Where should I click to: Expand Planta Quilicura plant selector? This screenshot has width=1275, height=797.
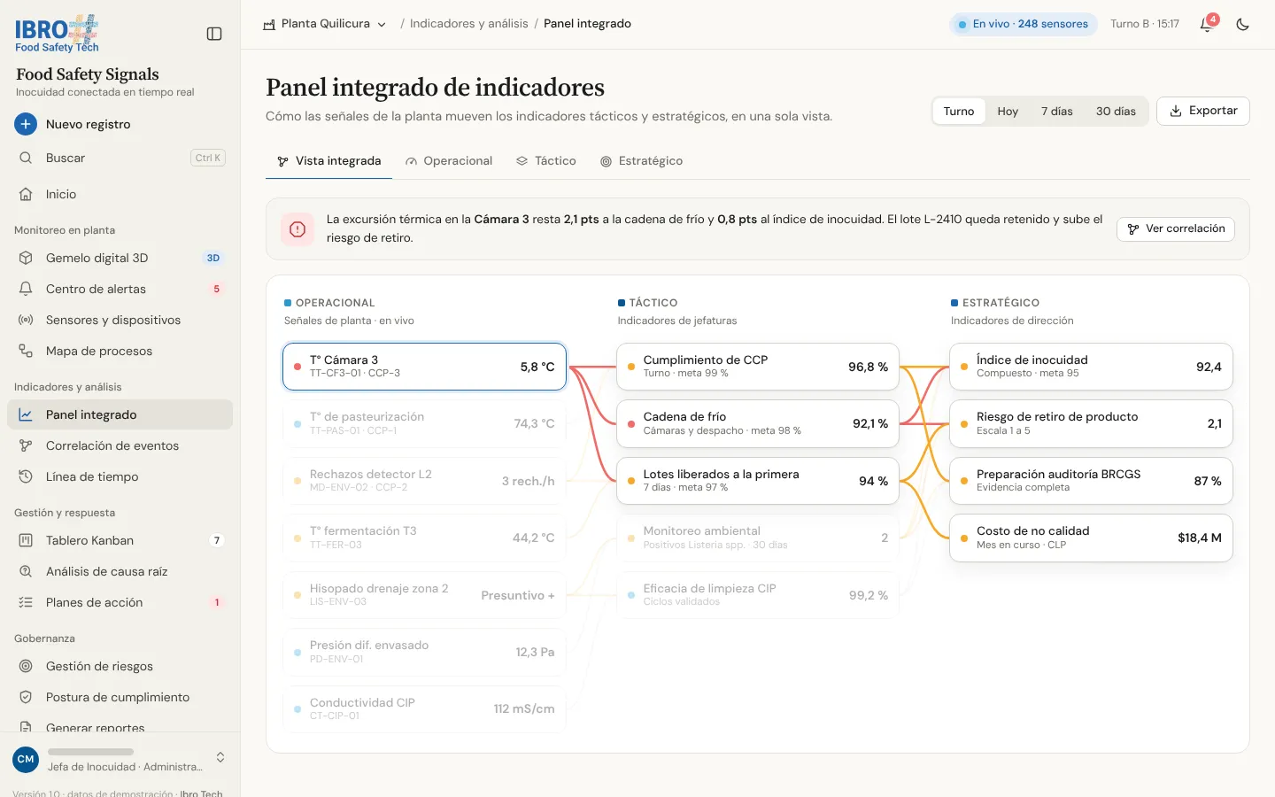point(325,24)
